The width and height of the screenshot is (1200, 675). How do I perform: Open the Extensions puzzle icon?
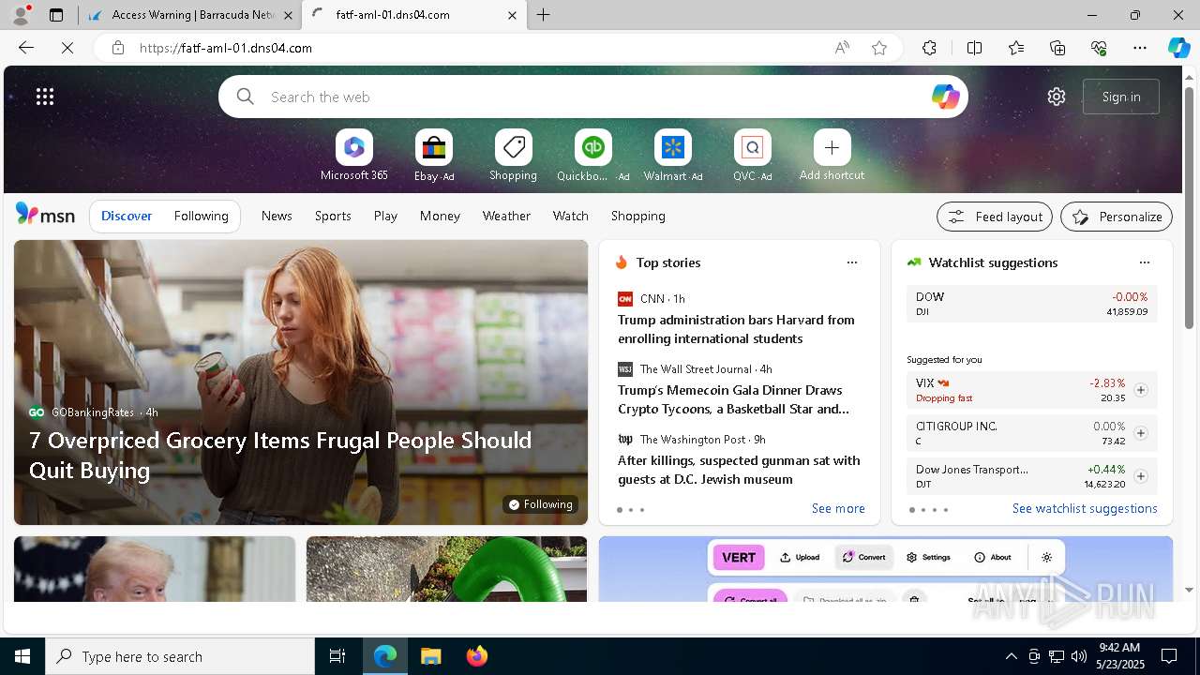[929, 48]
